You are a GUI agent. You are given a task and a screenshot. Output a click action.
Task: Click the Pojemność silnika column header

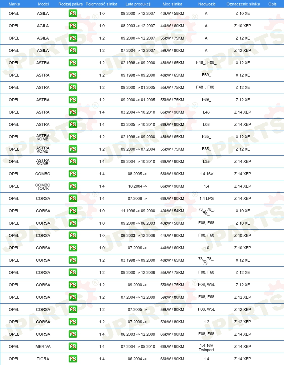point(101,4)
